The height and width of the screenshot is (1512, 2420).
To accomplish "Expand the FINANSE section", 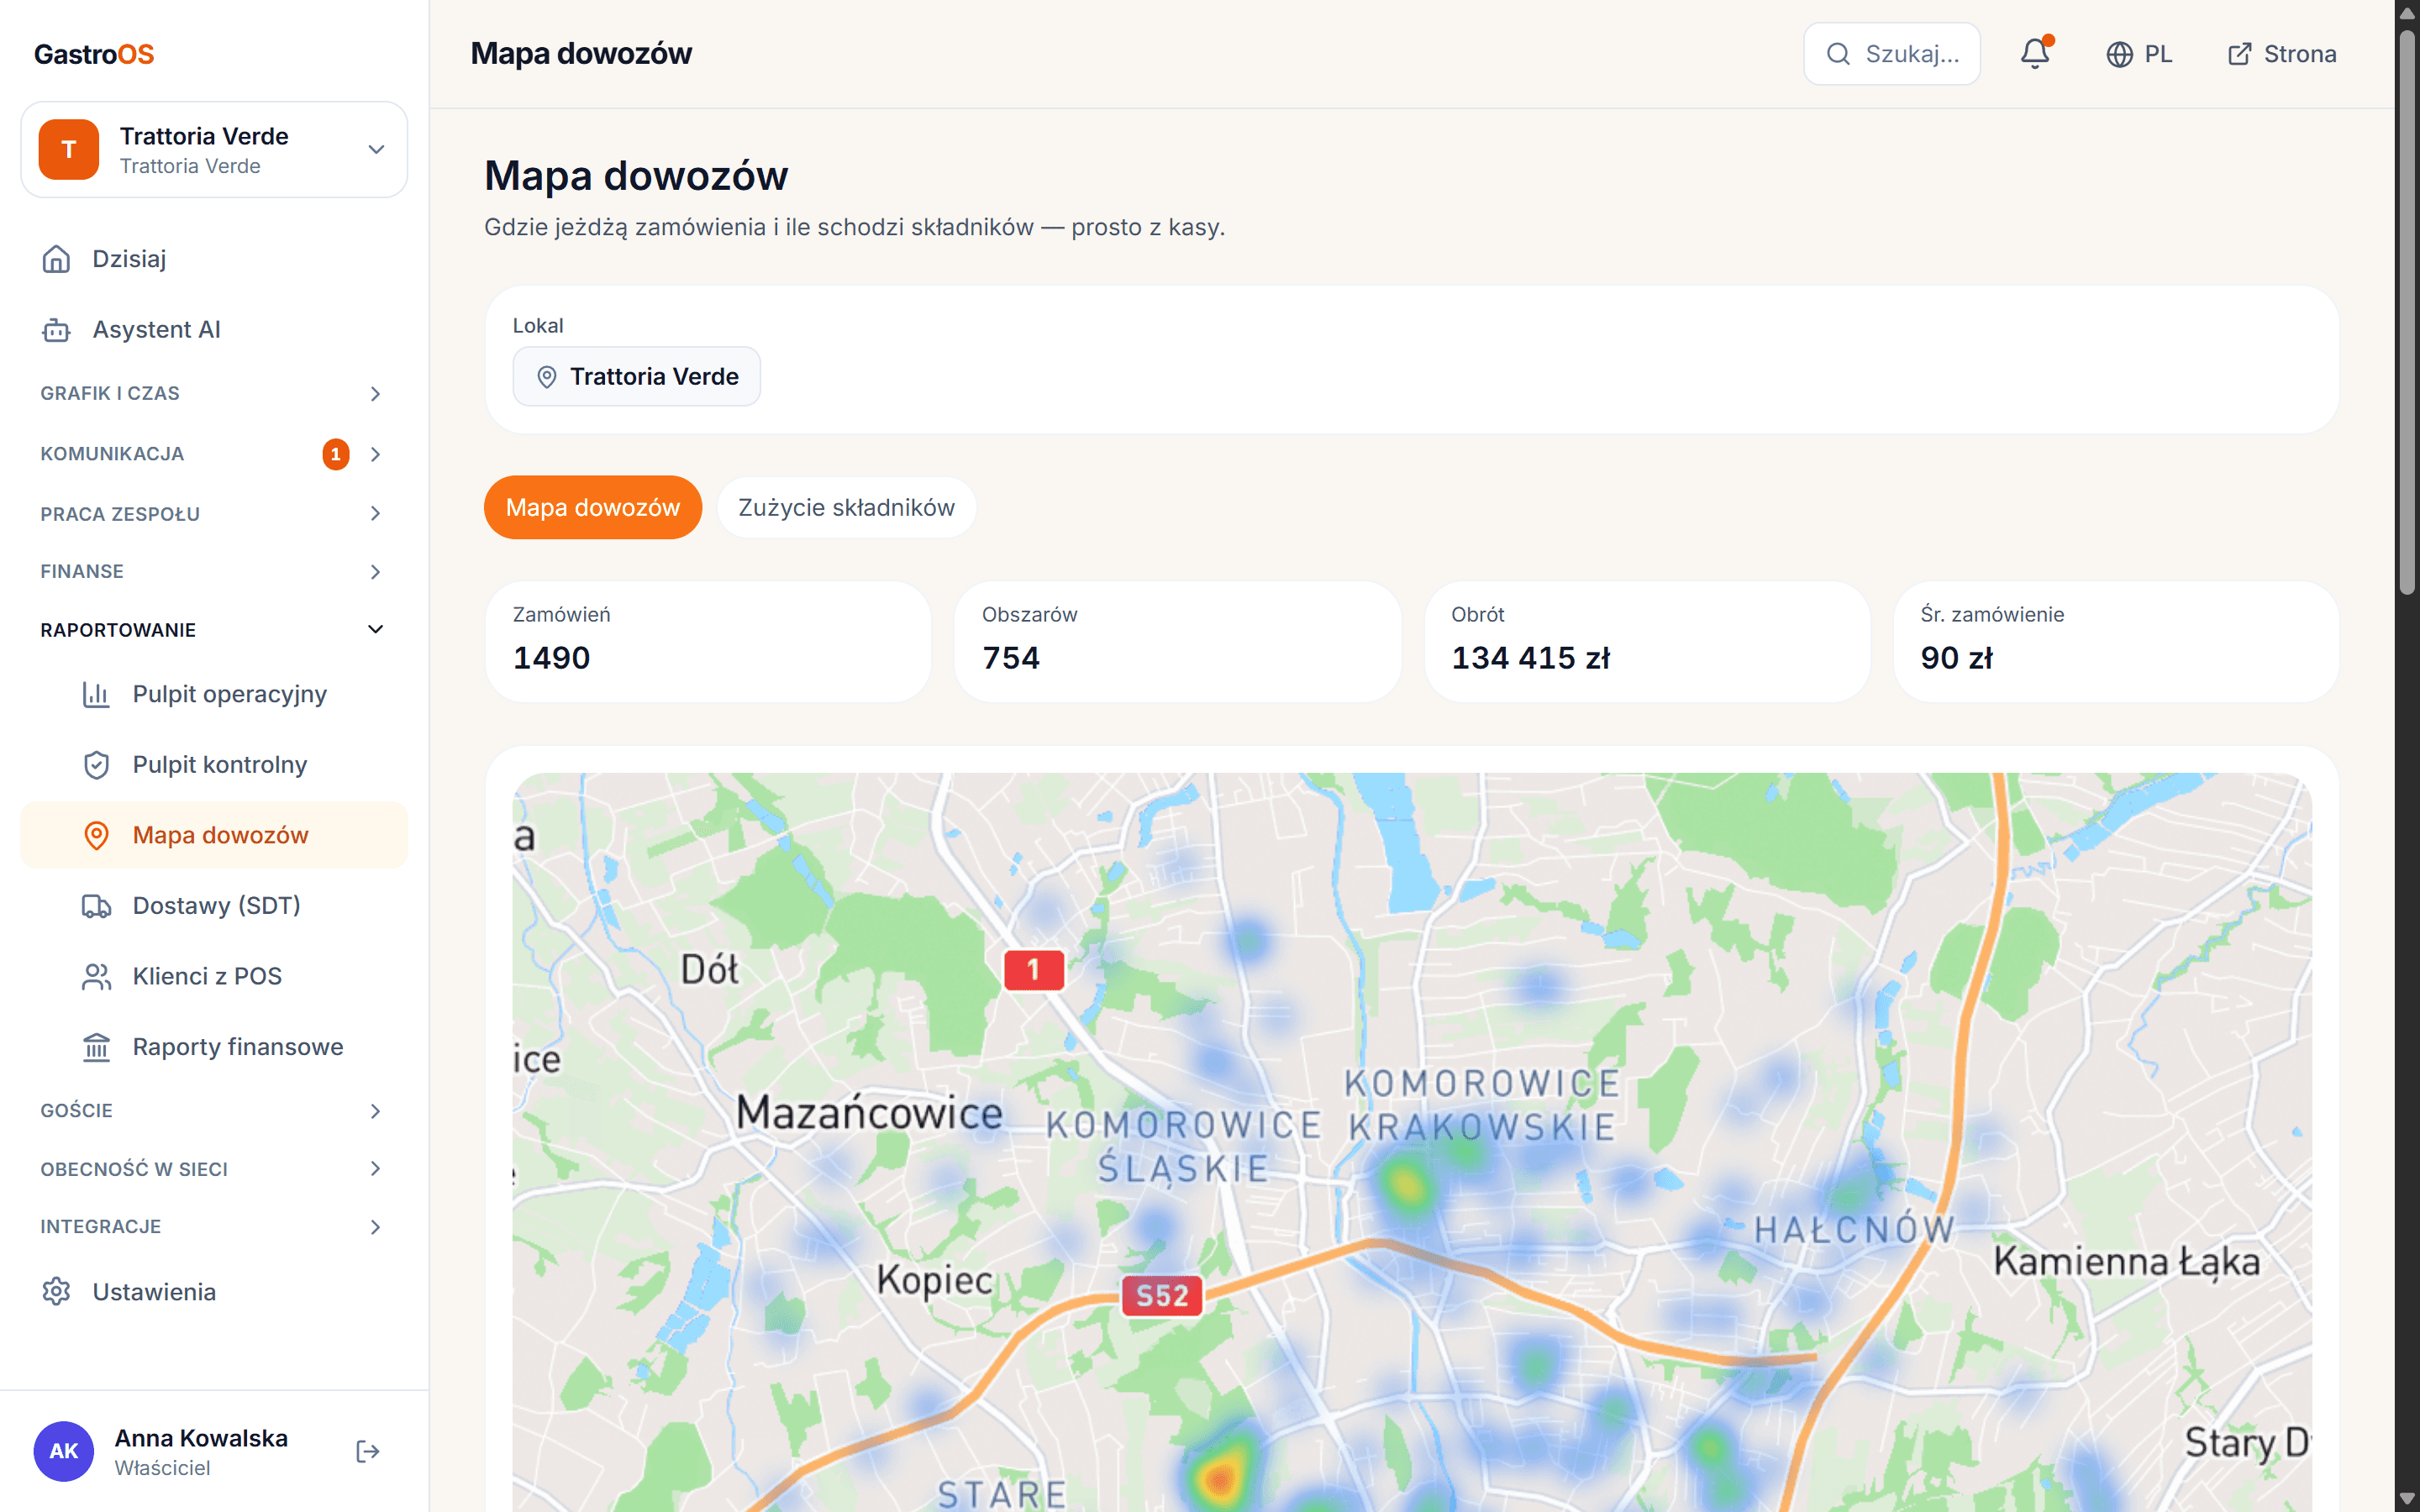I will coord(214,572).
